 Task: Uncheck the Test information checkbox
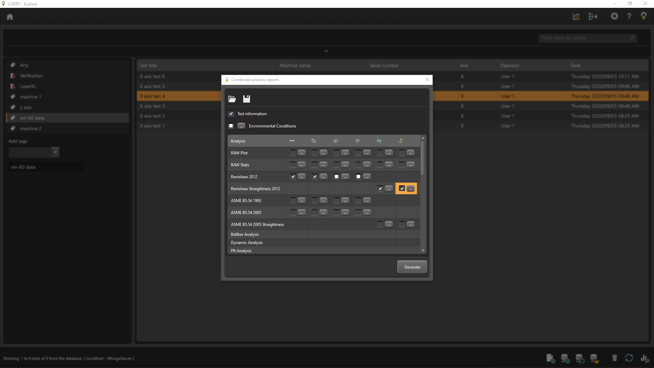(x=231, y=114)
